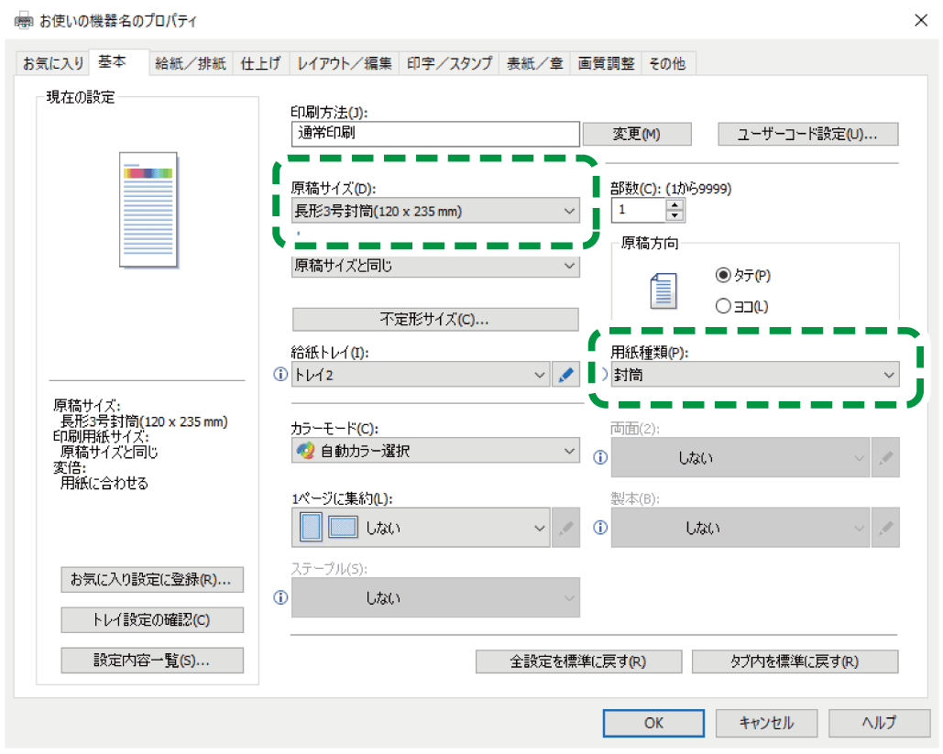Click inside the 部数 copies number field

[x=638, y=211]
